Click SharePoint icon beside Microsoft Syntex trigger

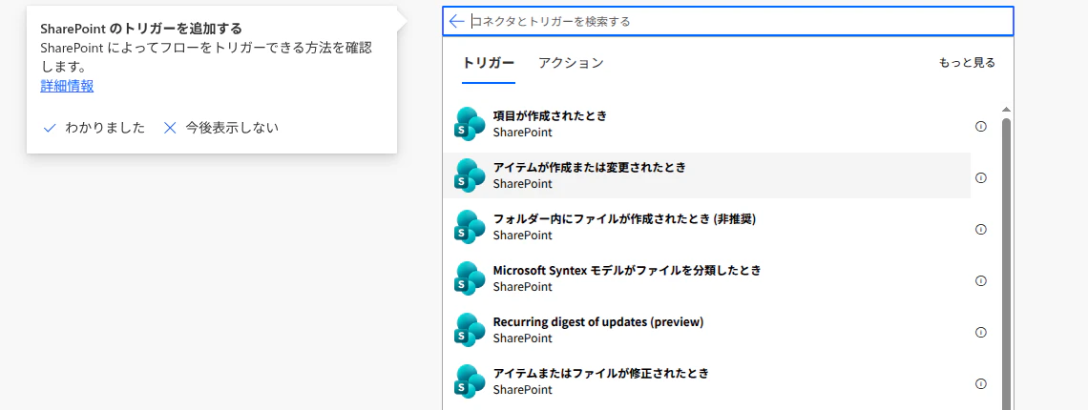469,278
